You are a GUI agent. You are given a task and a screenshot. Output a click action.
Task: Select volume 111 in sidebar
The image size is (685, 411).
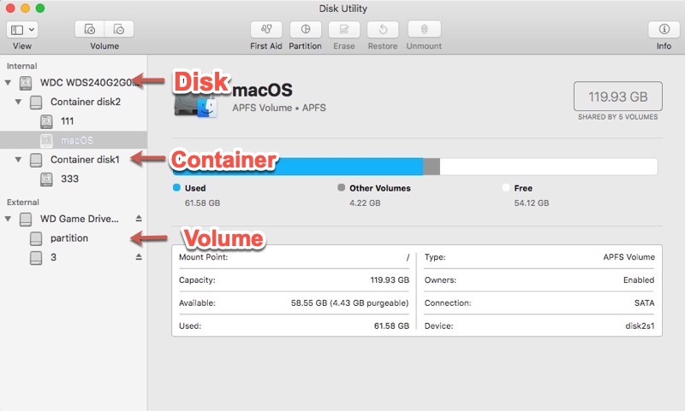67,121
